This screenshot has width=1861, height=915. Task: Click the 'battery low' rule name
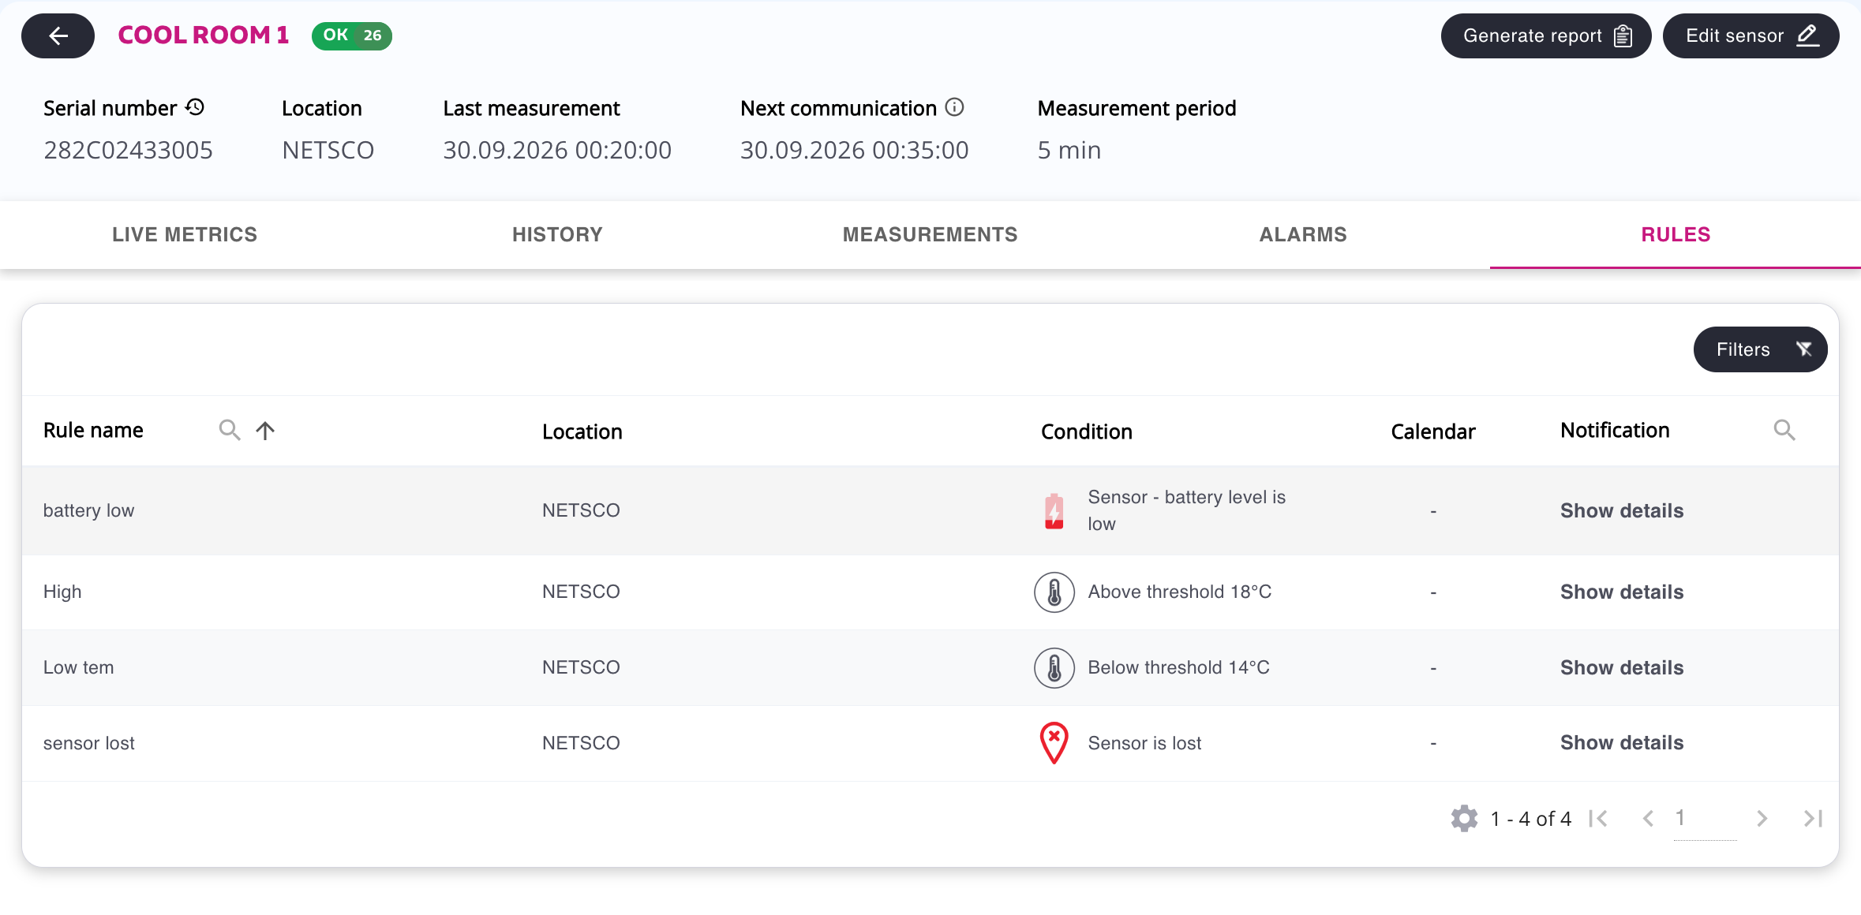(88, 510)
